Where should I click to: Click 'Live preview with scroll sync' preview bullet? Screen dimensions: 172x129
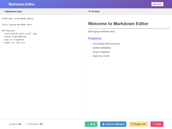click(106, 44)
